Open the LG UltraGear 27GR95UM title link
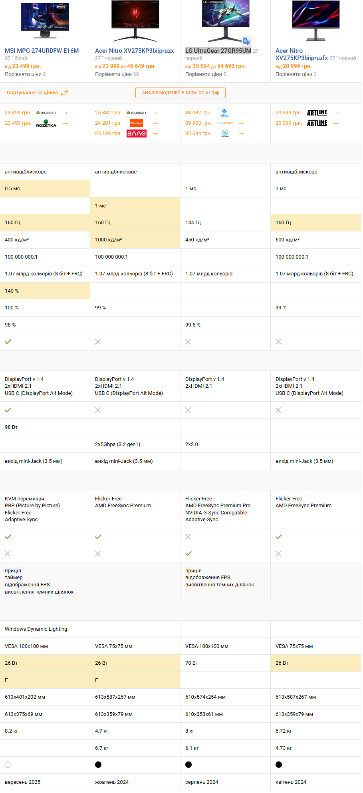 click(x=218, y=51)
